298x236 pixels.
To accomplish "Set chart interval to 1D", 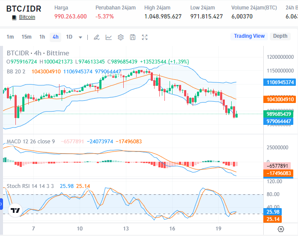I will coord(69,37).
